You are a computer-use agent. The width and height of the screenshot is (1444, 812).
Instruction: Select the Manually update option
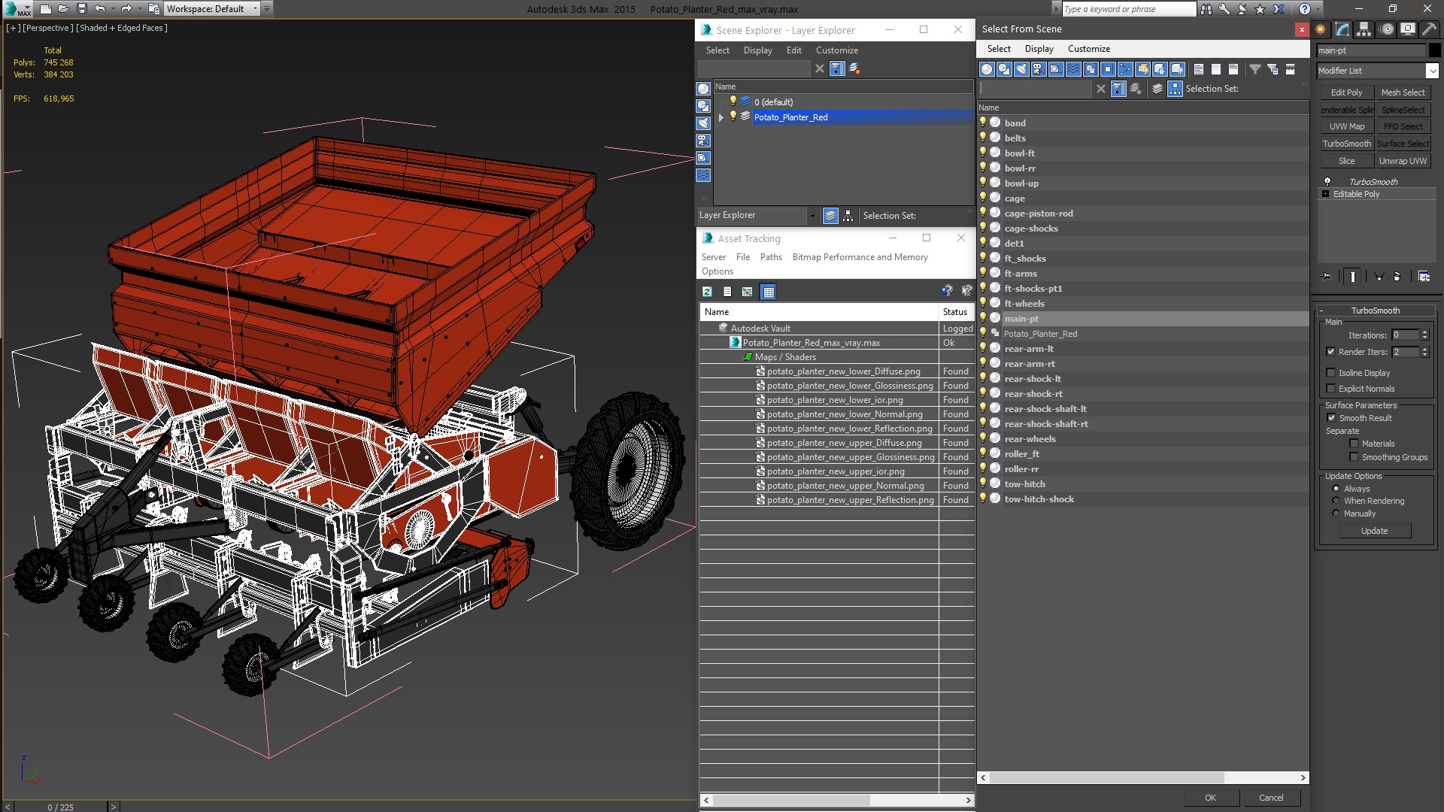point(1336,514)
